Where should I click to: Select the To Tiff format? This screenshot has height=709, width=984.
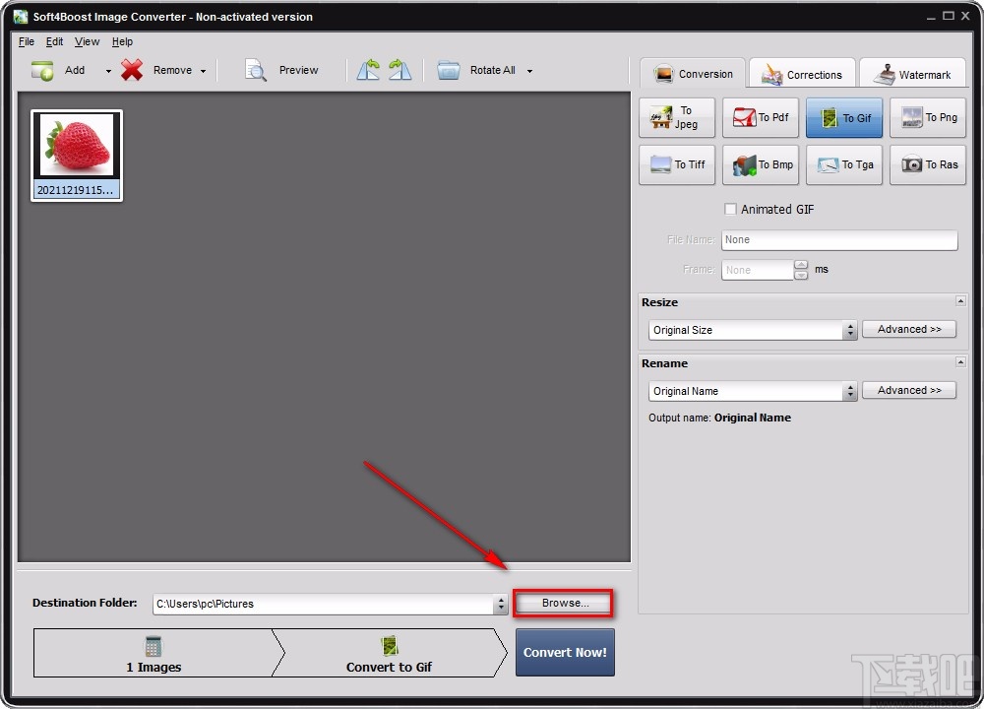(677, 164)
